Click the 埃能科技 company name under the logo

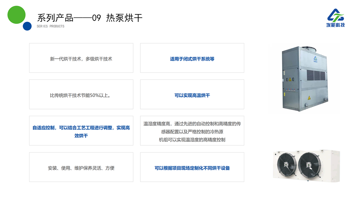[x=336, y=25]
